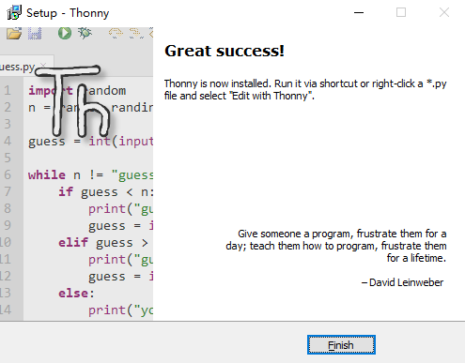This screenshot has height=363, width=465.
Task: Click the x on guess.py tab
Action: [43, 65]
